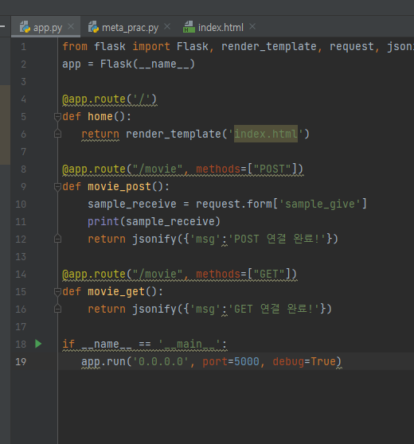Click the green run arrow beside line 18
Screen dimensions: 414x444
coord(38,344)
